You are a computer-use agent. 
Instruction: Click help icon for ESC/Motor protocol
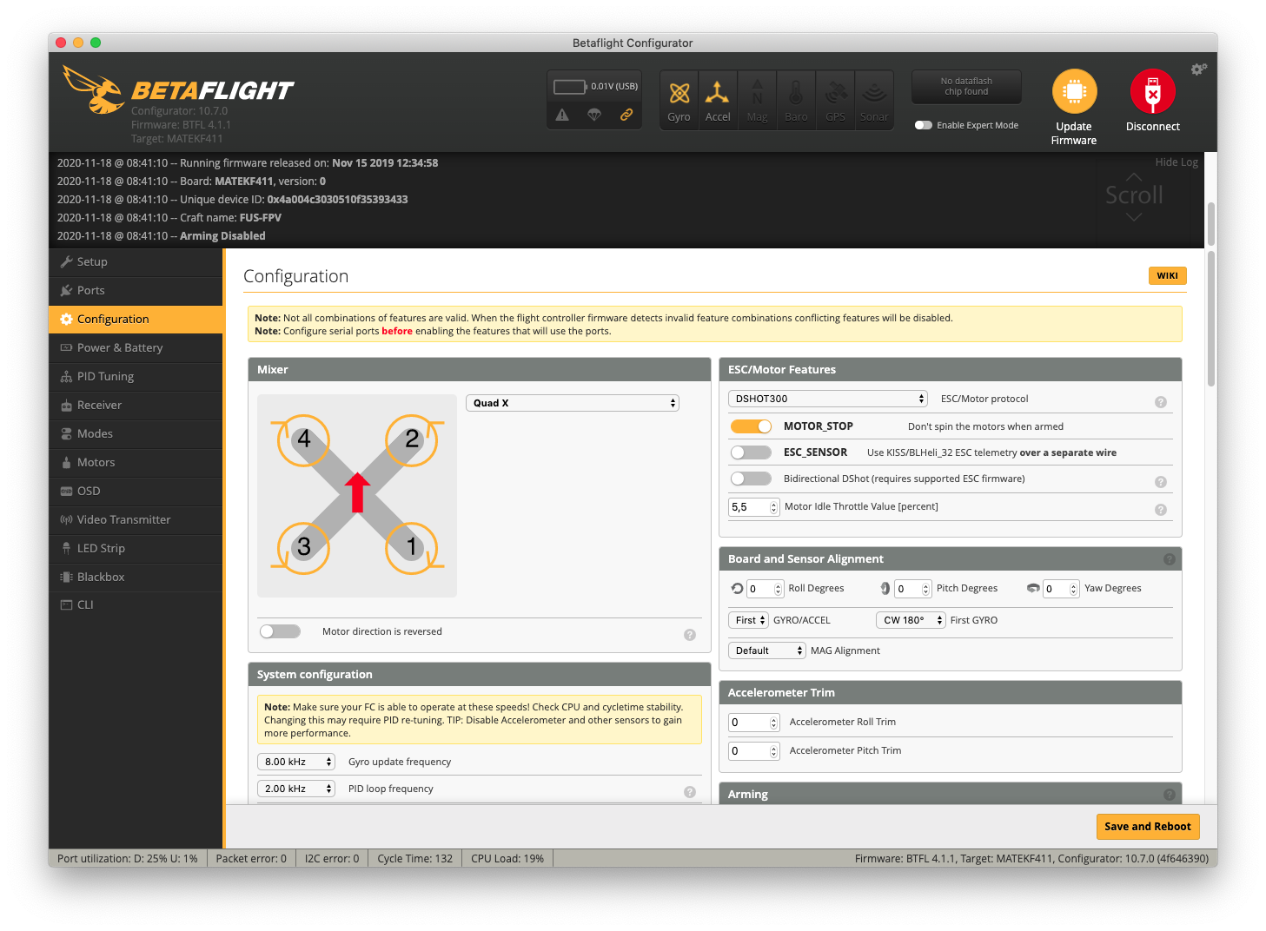click(x=1161, y=402)
